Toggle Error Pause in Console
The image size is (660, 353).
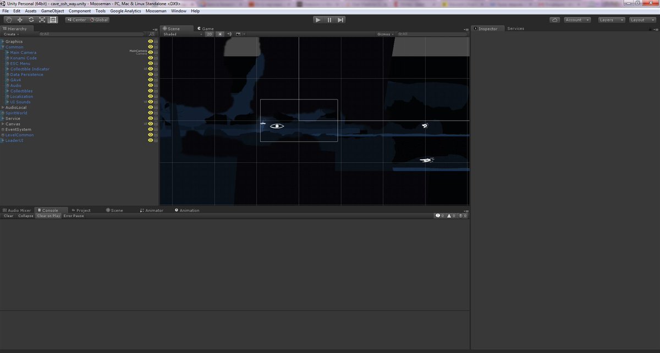click(x=74, y=216)
